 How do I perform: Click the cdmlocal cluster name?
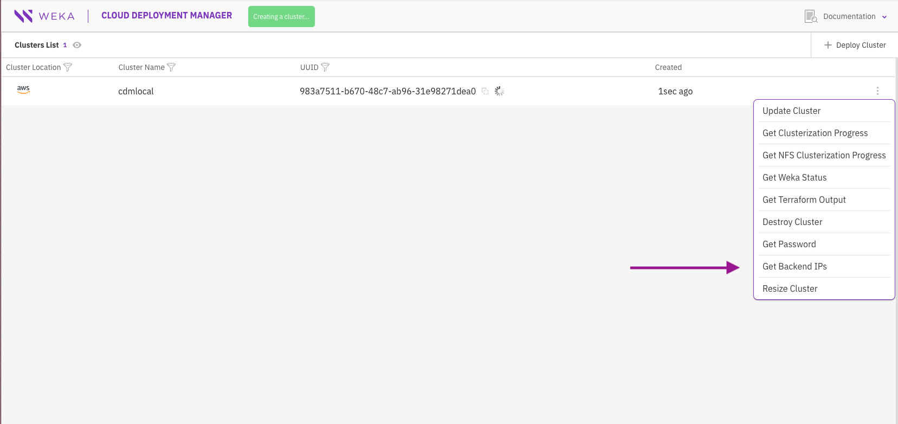coord(136,91)
